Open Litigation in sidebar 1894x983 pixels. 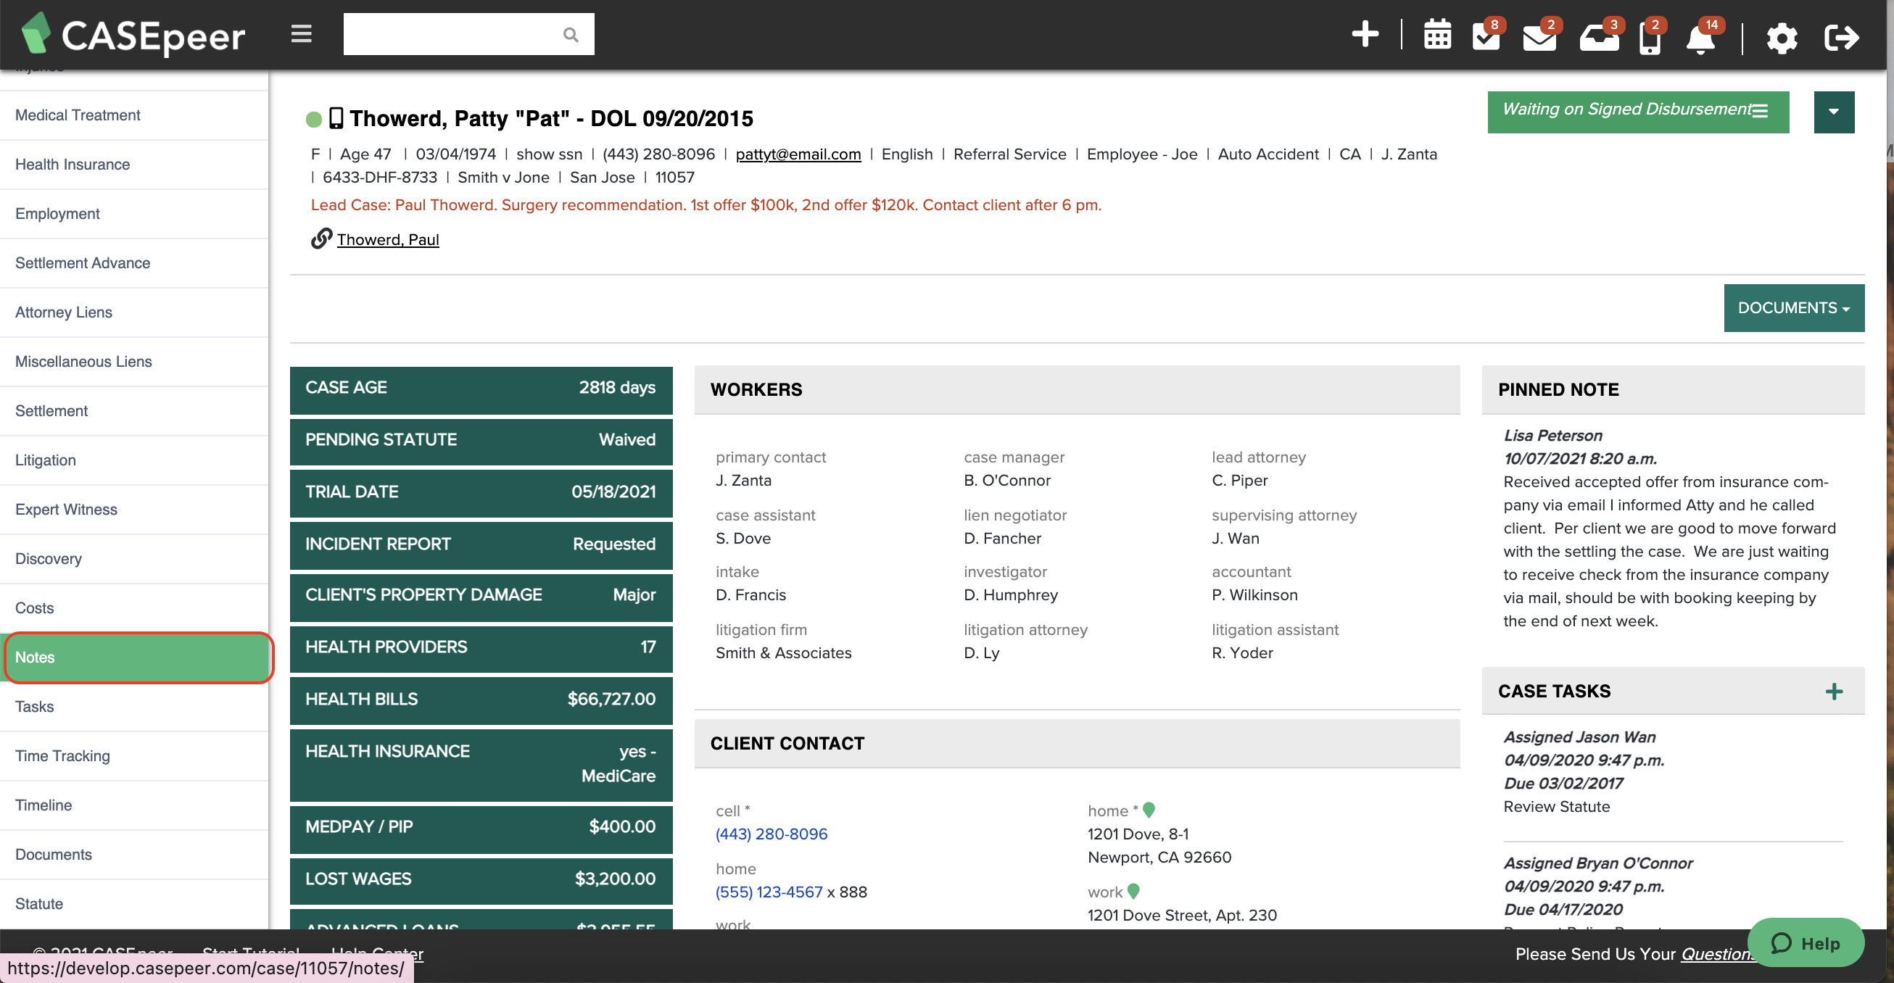tap(134, 460)
